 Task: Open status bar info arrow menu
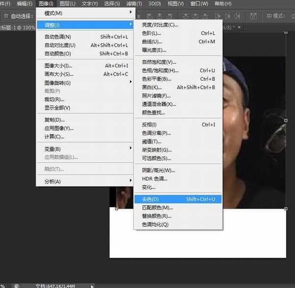[91, 285]
